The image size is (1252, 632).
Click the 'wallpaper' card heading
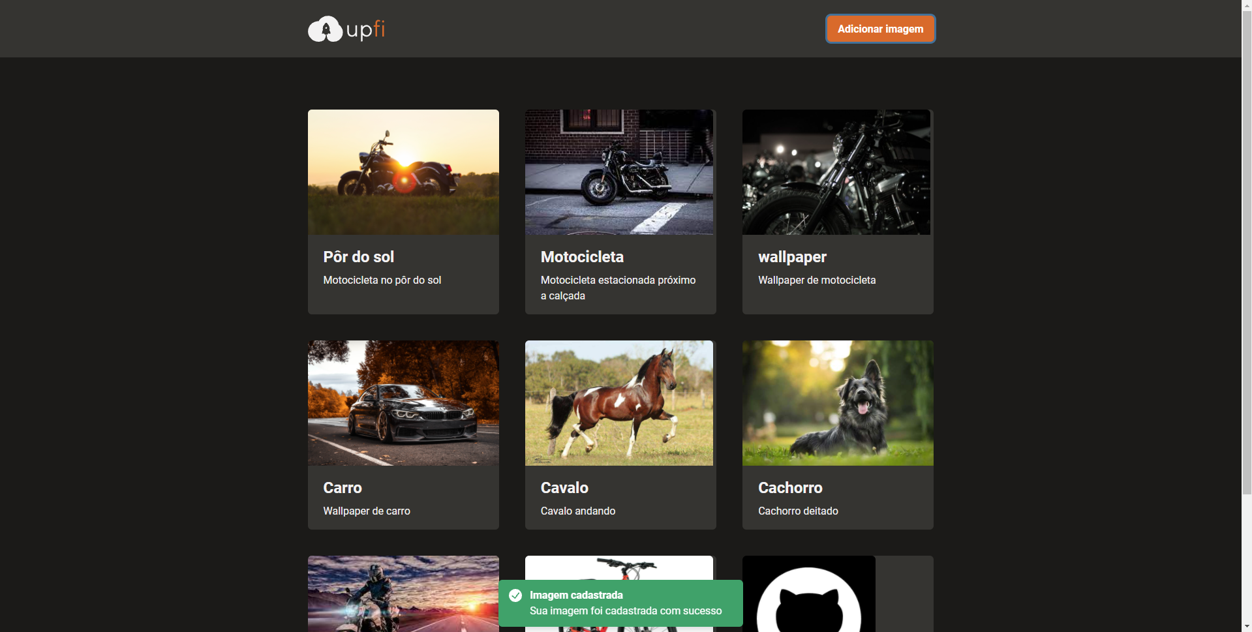pos(792,257)
